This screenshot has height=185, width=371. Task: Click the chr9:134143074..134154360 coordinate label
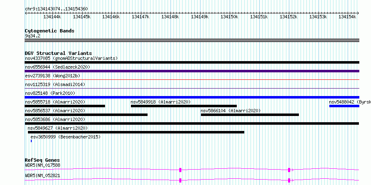[56, 9]
